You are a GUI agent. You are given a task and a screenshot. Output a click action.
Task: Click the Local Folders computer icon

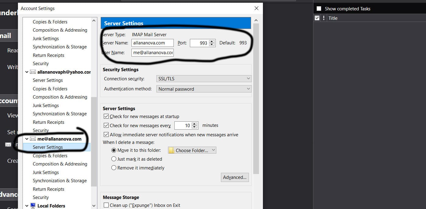tap(33, 206)
